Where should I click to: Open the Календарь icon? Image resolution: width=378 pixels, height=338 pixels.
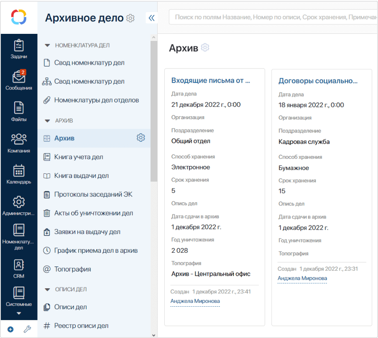click(x=19, y=170)
